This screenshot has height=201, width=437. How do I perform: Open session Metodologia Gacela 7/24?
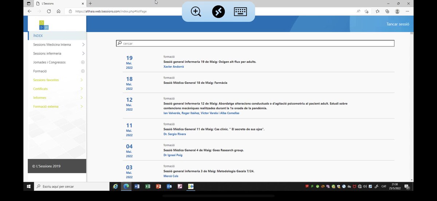point(209,171)
